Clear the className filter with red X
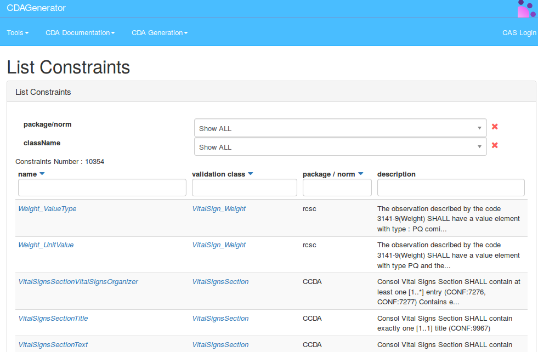Viewport: 538px width, 352px height. [495, 145]
